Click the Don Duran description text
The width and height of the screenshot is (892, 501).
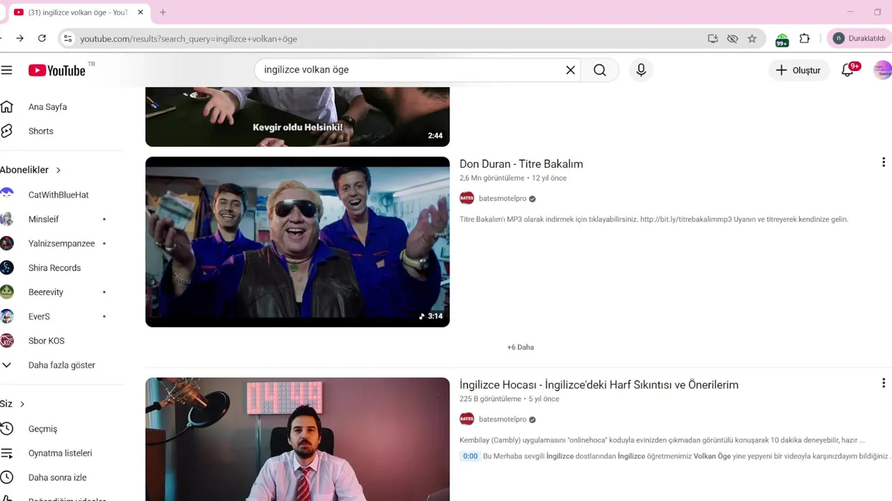pyautogui.click(x=654, y=219)
